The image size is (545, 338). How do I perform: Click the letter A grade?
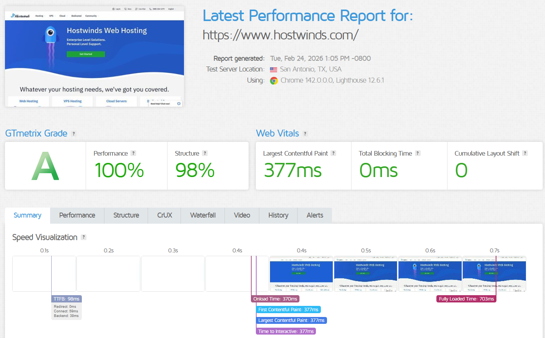(x=46, y=166)
